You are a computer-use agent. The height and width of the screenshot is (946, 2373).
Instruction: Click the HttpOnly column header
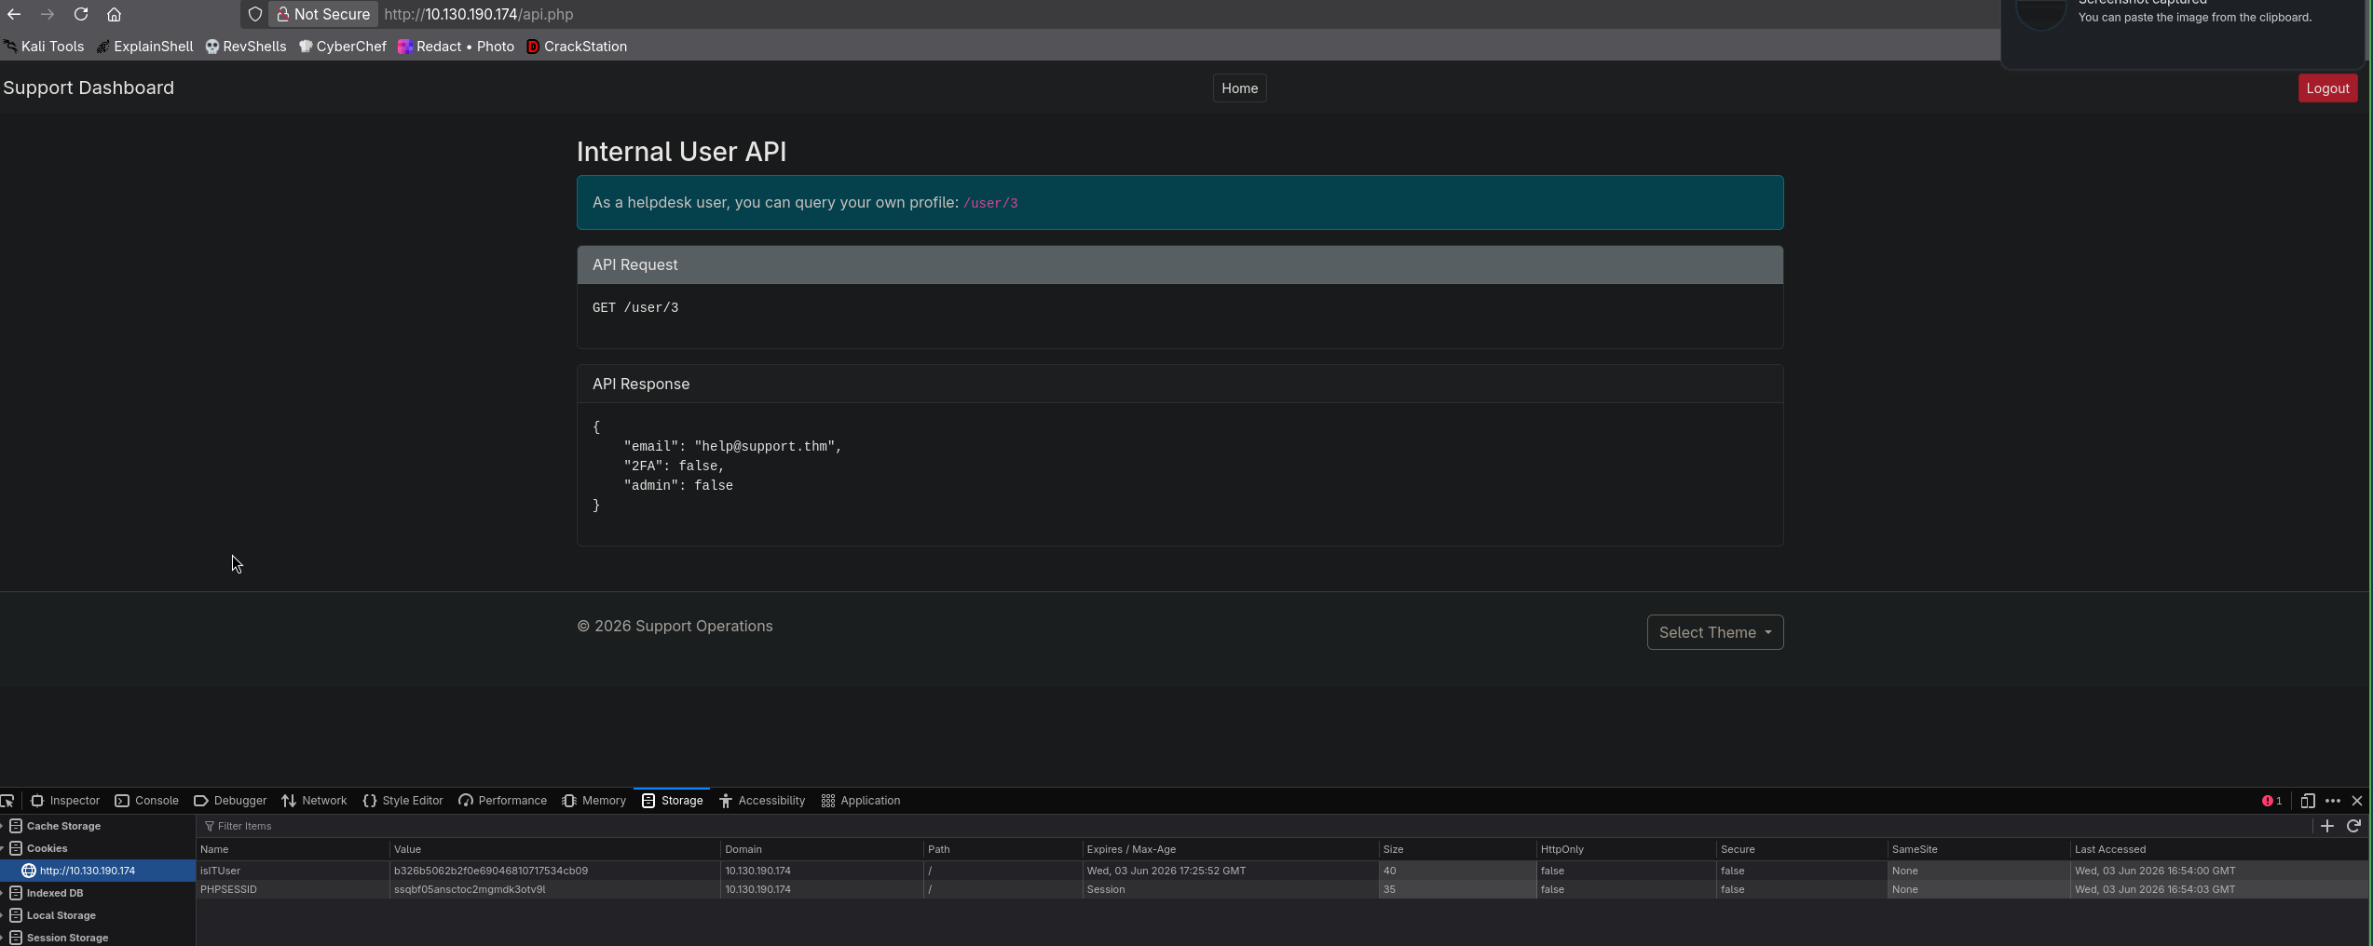pyautogui.click(x=1626, y=849)
